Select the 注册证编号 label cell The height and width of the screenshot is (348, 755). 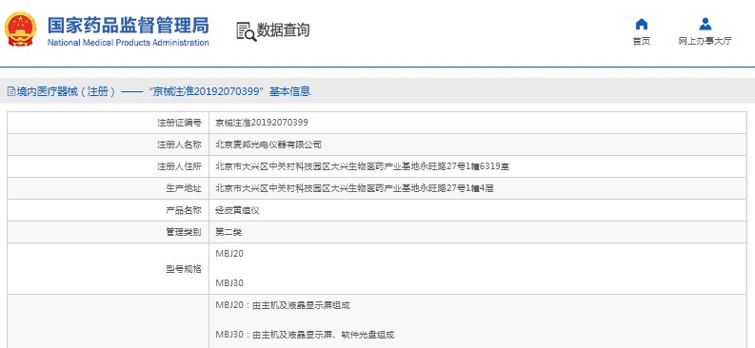point(108,123)
